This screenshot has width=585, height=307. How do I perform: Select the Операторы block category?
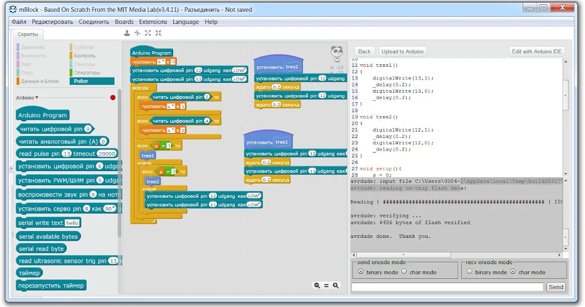(87, 73)
